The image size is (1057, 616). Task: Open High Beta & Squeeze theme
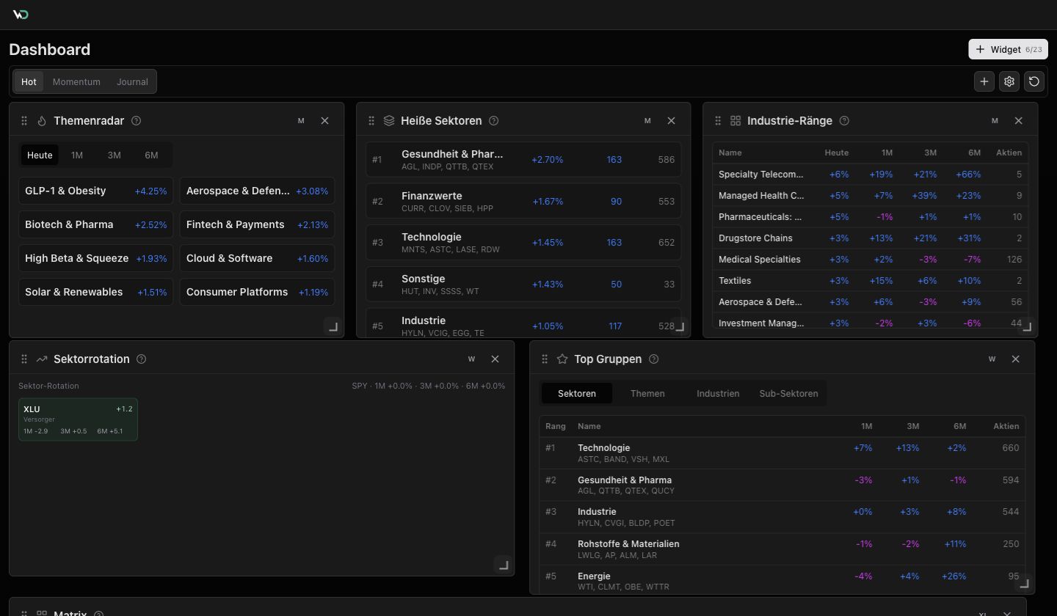point(95,258)
